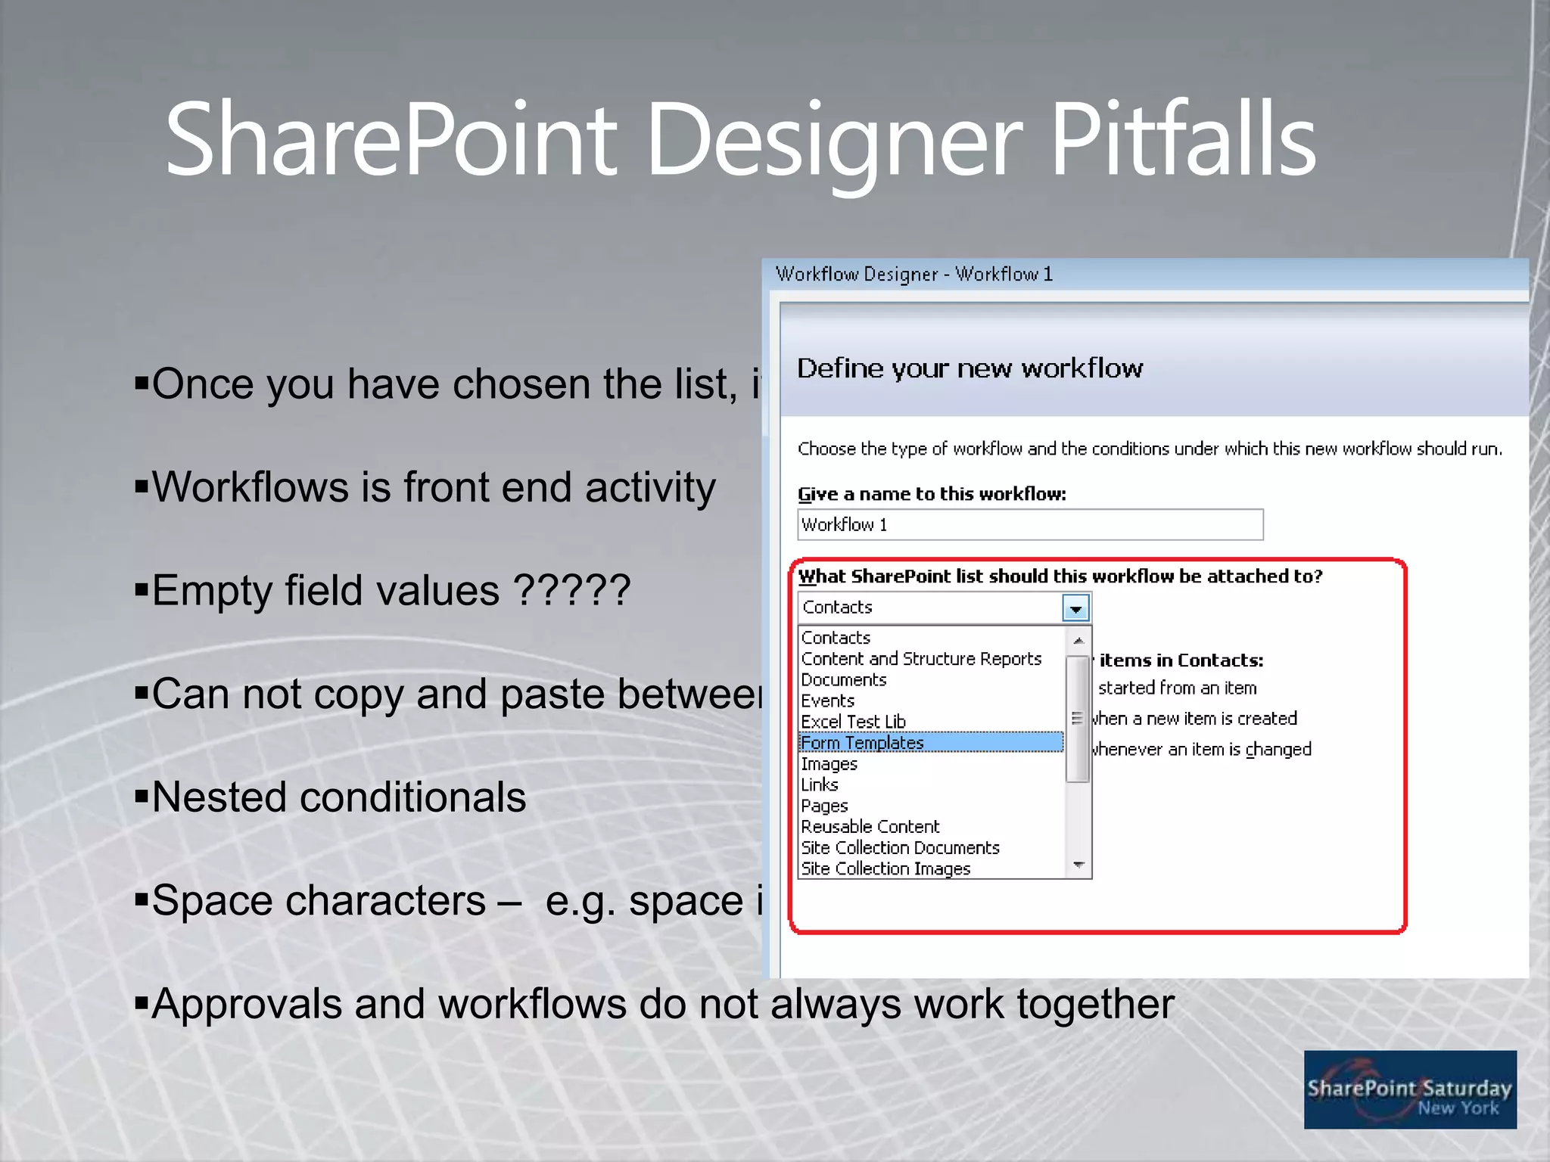1550x1162 pixels.
Task: Click the list scrollbar up arrow
Action: tap(1078, 641)
